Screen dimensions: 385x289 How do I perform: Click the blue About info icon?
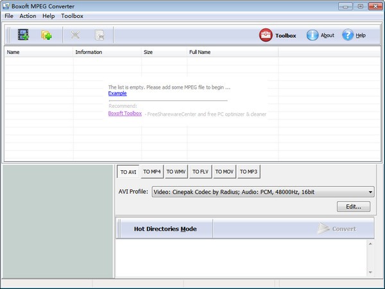click(312, 35)
